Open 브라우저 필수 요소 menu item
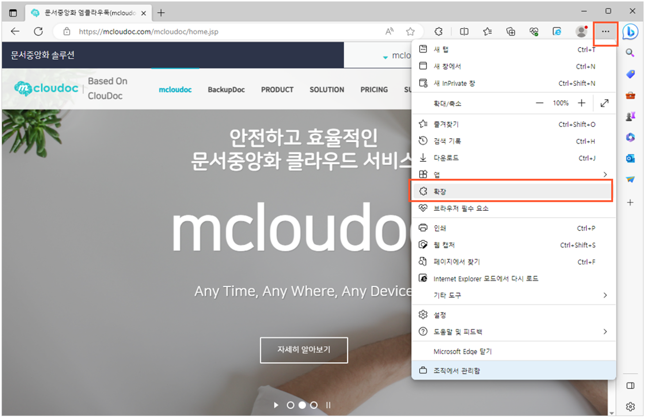This screenshot has width=646, height=419. click(x=513, y=209)
